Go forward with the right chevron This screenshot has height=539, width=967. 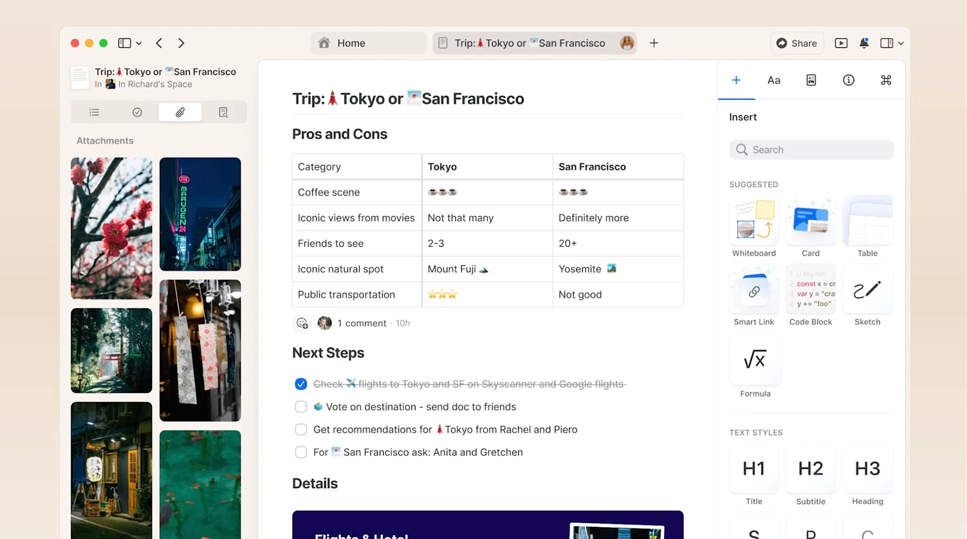[x=181, y=43]
